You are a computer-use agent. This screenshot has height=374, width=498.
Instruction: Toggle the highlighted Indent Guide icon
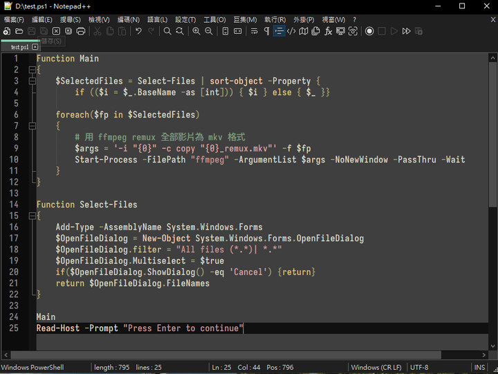coord(279,31)
